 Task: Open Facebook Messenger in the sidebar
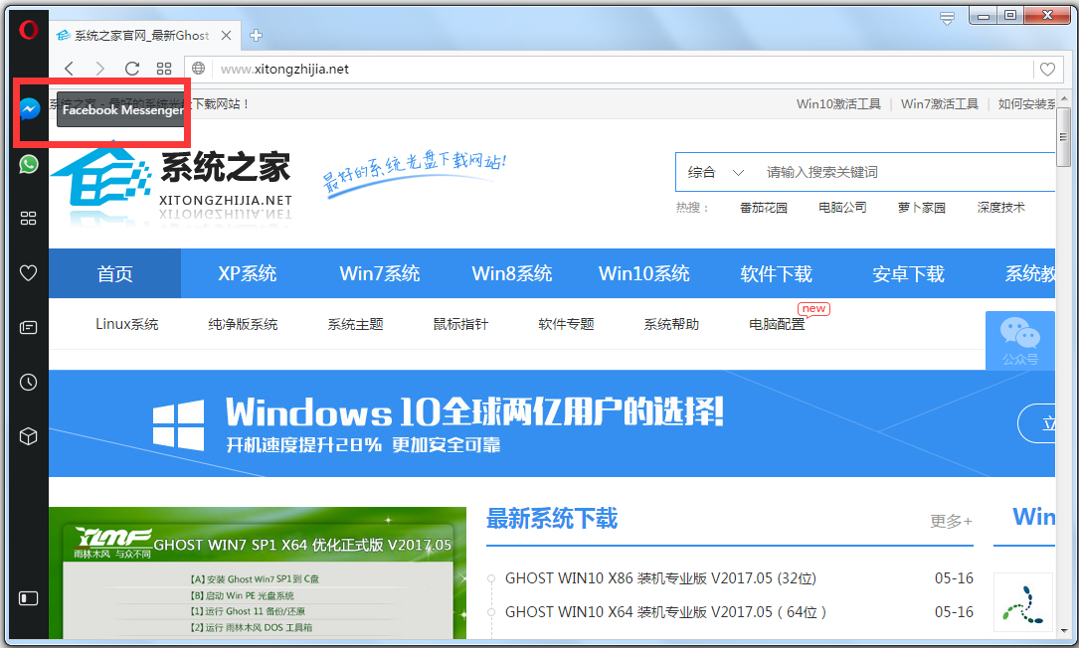click(29, 108)
